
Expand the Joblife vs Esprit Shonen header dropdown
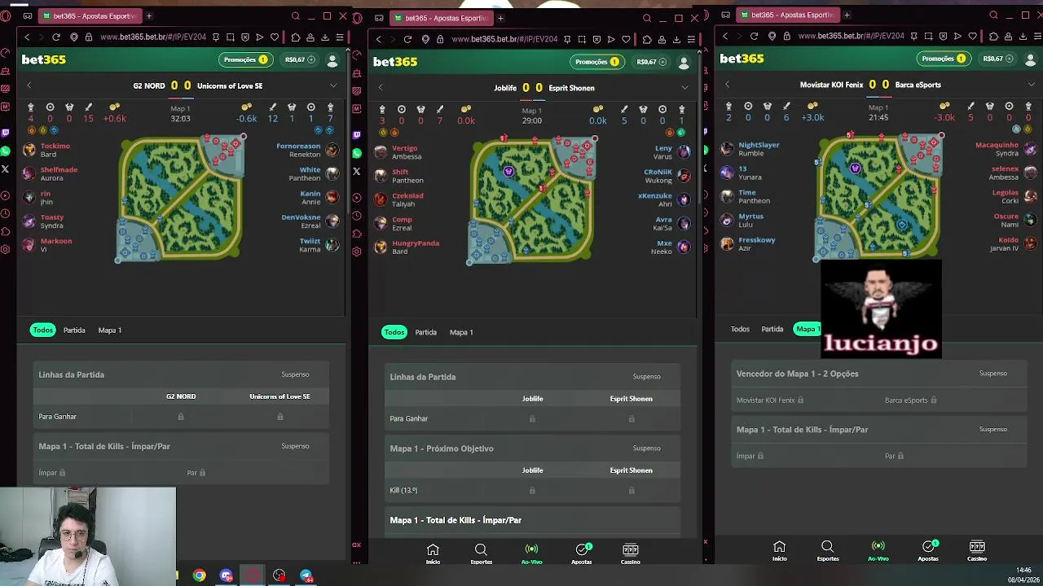(684, 88)
